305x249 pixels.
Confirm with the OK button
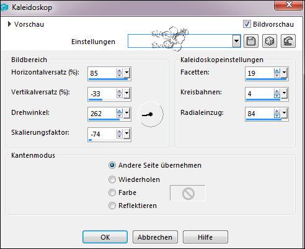(x=105, y=237)
